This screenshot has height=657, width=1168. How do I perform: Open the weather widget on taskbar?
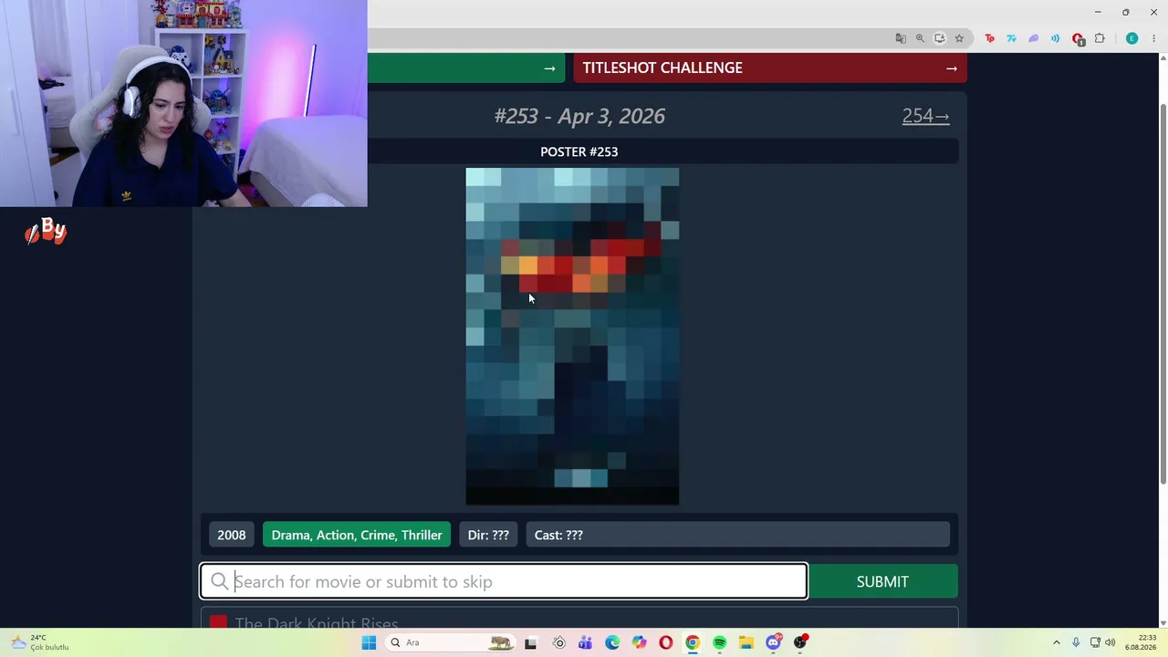click(38, 642)
